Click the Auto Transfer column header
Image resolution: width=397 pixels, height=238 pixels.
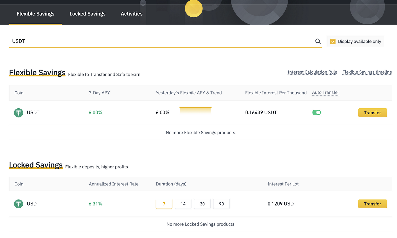326,93
